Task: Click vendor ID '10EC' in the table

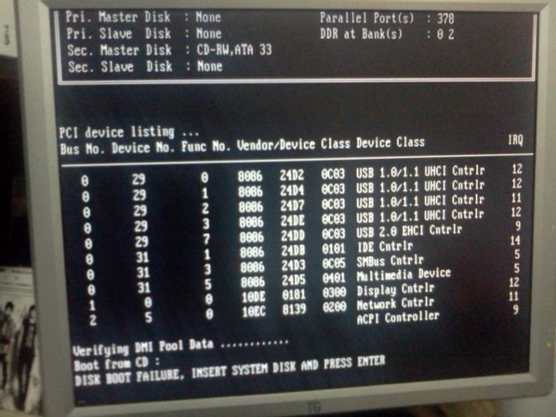Action: (x=254, y=312)
